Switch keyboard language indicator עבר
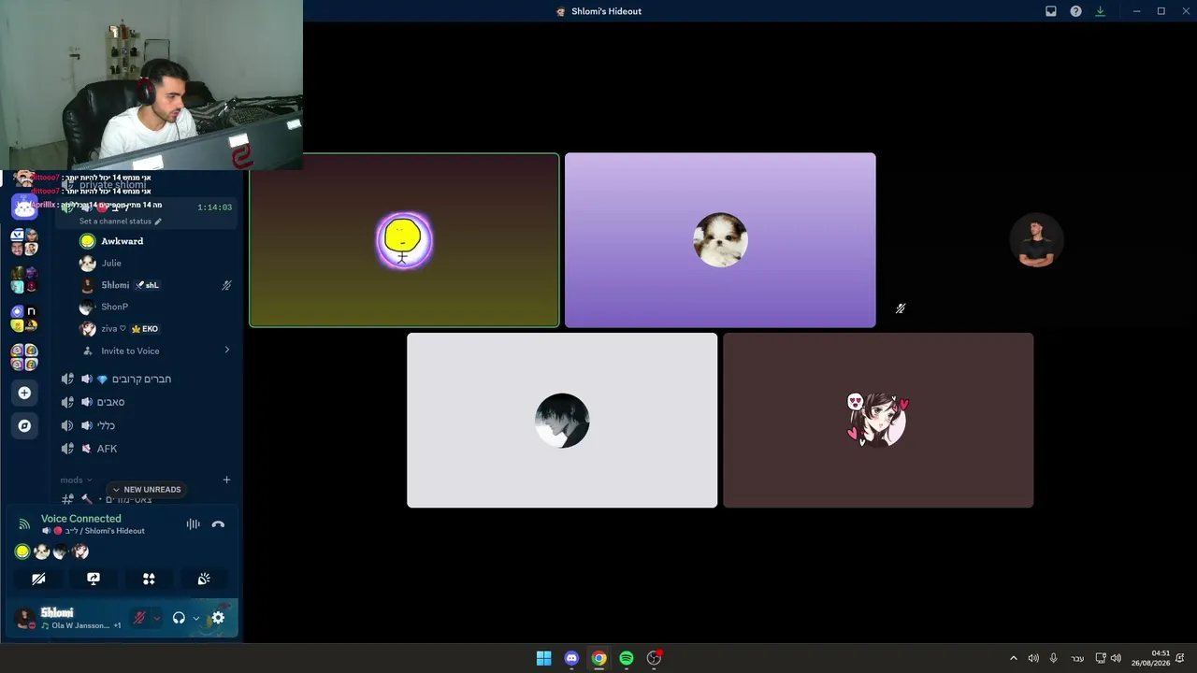1197x673 pixels. coord(1077,658)
